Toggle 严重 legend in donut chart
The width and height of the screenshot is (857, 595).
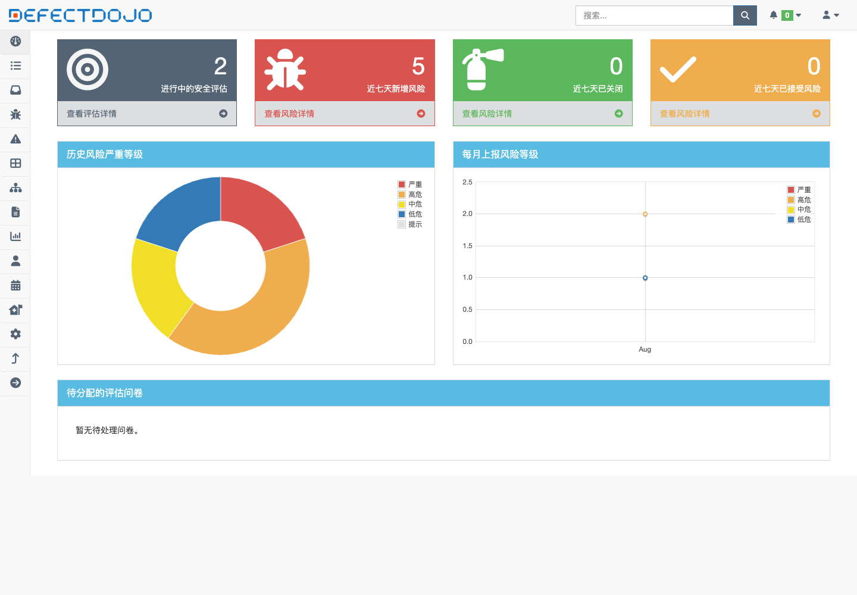410,184
